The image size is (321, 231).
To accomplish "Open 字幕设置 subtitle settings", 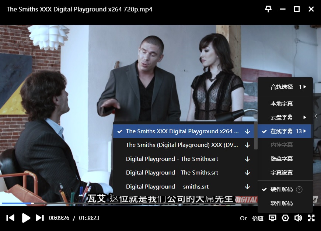I will 282,173.
